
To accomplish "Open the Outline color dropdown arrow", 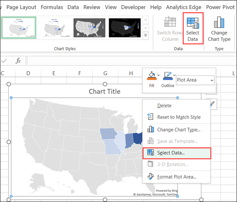I will tap(174, 75).
